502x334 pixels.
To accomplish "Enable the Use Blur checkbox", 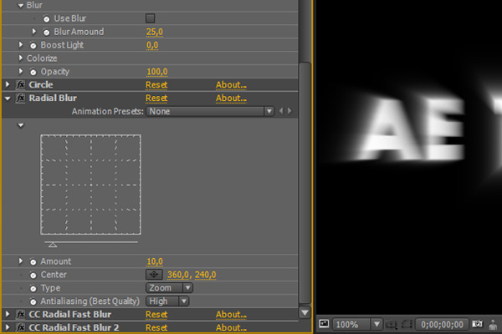I will click(x=150, y=18).
